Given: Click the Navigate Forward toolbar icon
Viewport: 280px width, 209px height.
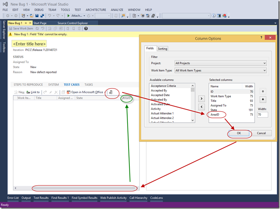Looking at the screenshot, I should pyautogui.click(x=16, y=16).
